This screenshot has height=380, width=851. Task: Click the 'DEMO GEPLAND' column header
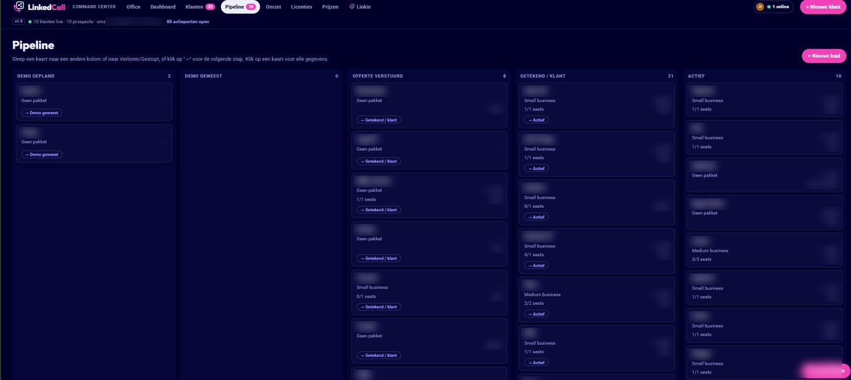pos(36,76)
